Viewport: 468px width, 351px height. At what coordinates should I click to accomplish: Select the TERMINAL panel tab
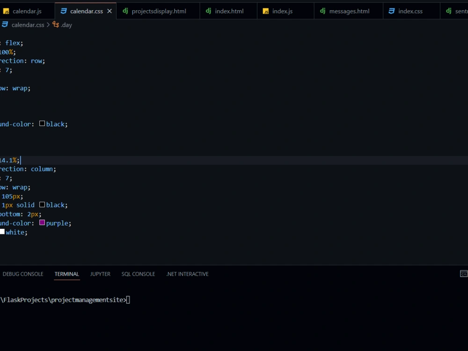(67, 274)
